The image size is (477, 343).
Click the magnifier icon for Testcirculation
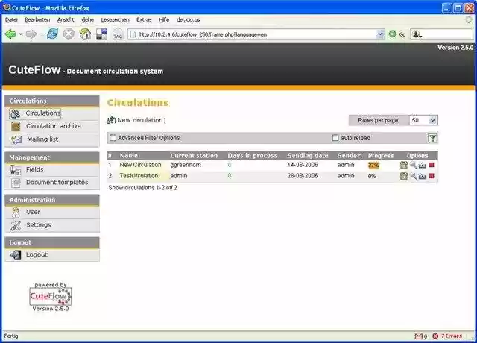(x=413, y=176)
